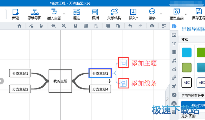Viewport: 205px width, 120px height.
Task: Zoom in with the magnifier plus icon
Action: 54,26
